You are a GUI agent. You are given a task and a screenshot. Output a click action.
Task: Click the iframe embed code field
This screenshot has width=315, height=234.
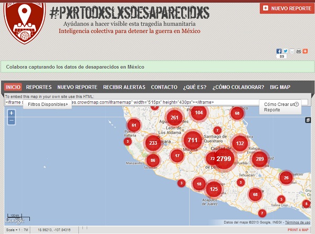[x=156, y=102]
